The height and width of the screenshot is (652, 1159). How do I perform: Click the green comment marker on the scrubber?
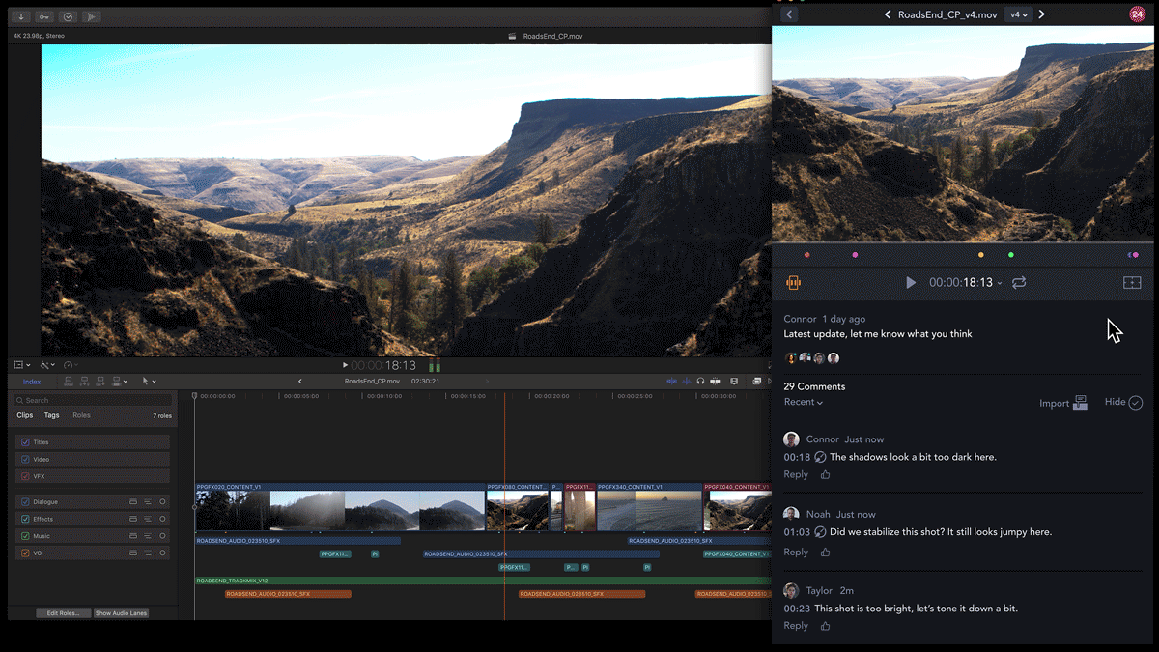tap(1010, 255)
